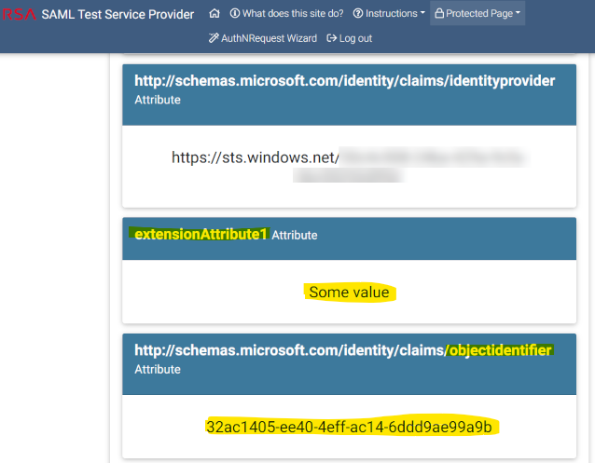
Task: Select the extensionAttribute1 attribute name
Action: pos(201,234)
